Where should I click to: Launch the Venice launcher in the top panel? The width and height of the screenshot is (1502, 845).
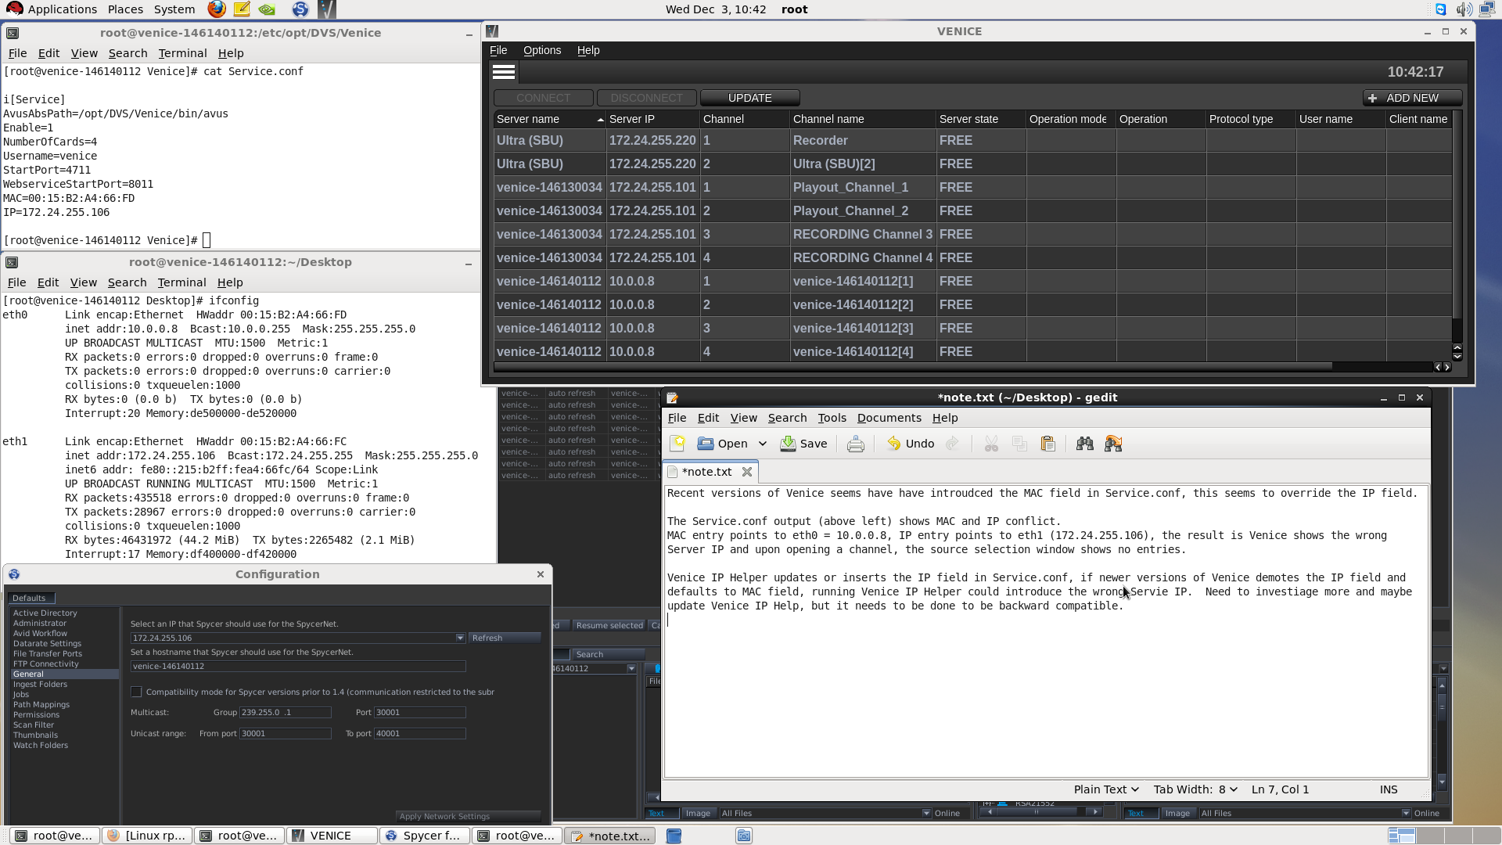(326, 9)
